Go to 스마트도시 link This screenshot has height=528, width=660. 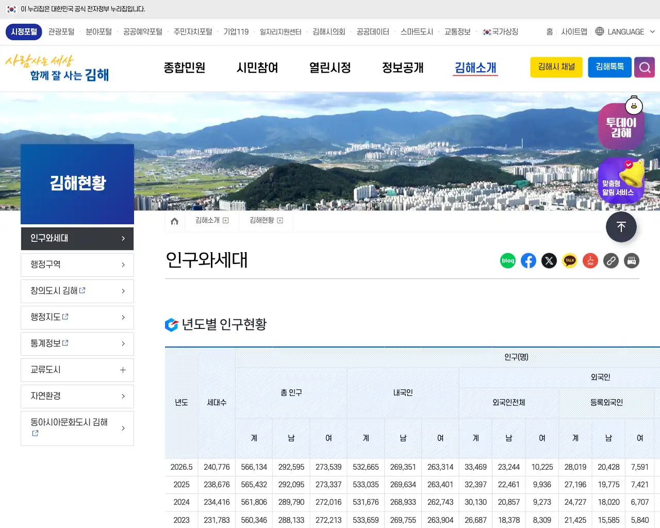click(x=417, y=32)
